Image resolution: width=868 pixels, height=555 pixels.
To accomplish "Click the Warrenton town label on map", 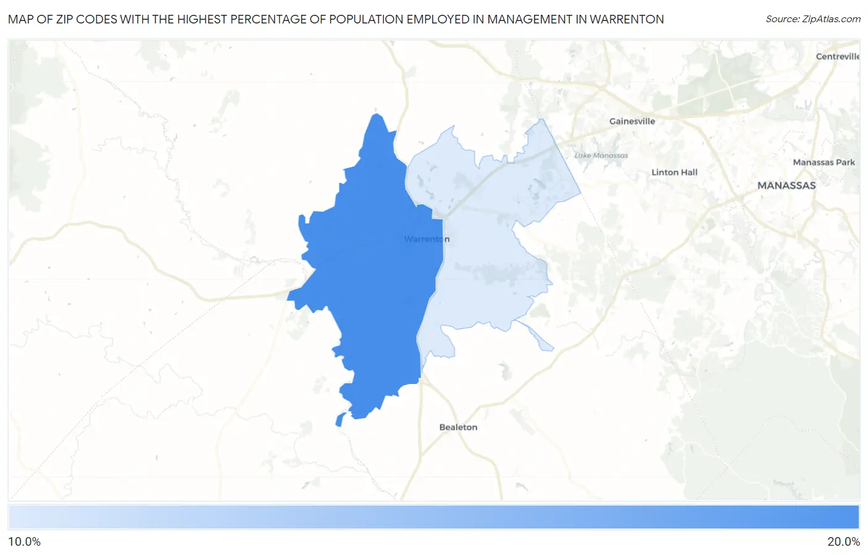I will 427,239.
